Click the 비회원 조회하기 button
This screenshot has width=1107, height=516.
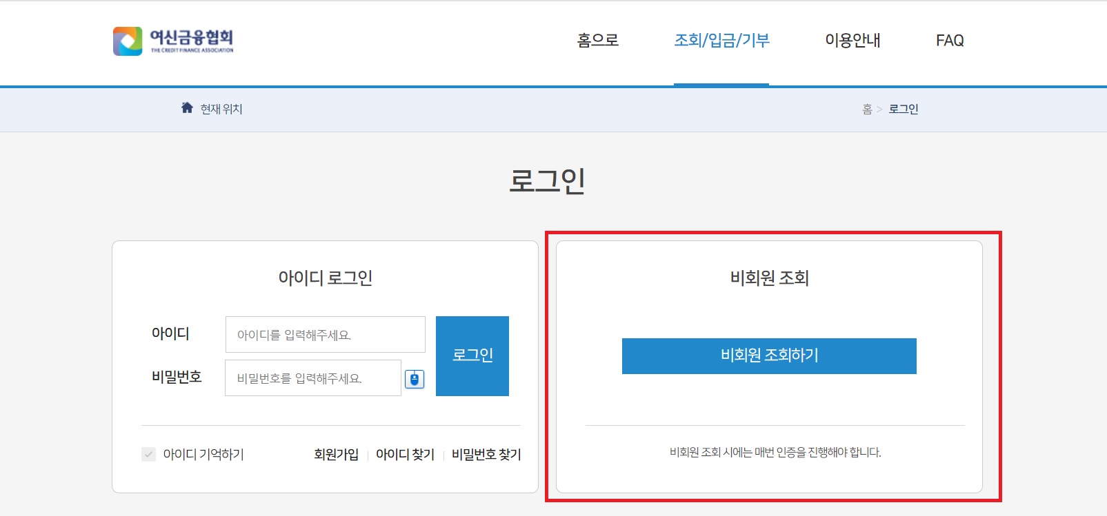click(769, 356)
